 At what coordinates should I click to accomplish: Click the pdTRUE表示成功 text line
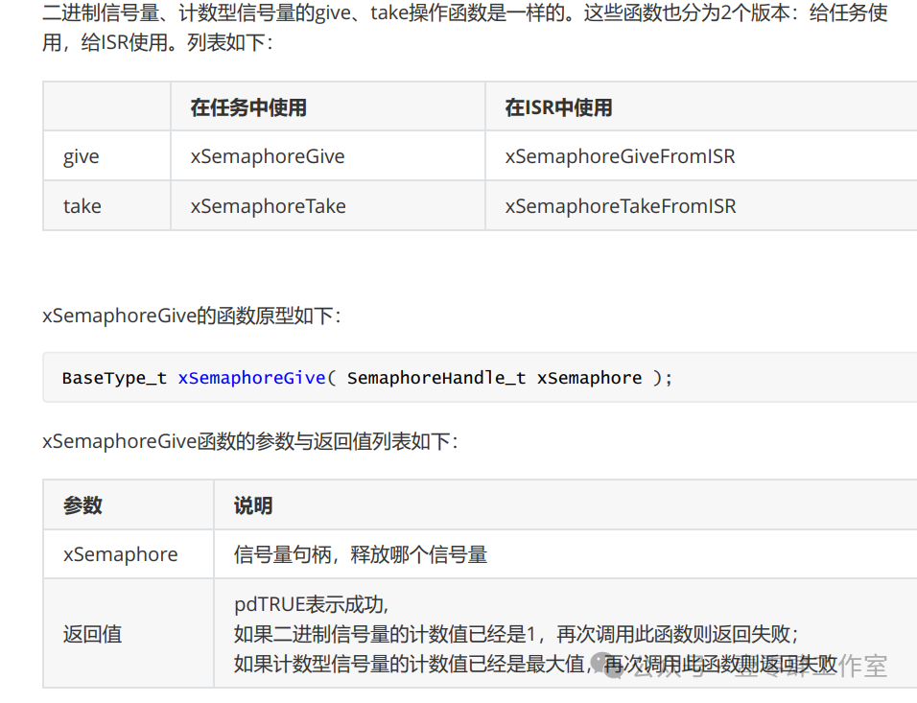pos(311,604)
